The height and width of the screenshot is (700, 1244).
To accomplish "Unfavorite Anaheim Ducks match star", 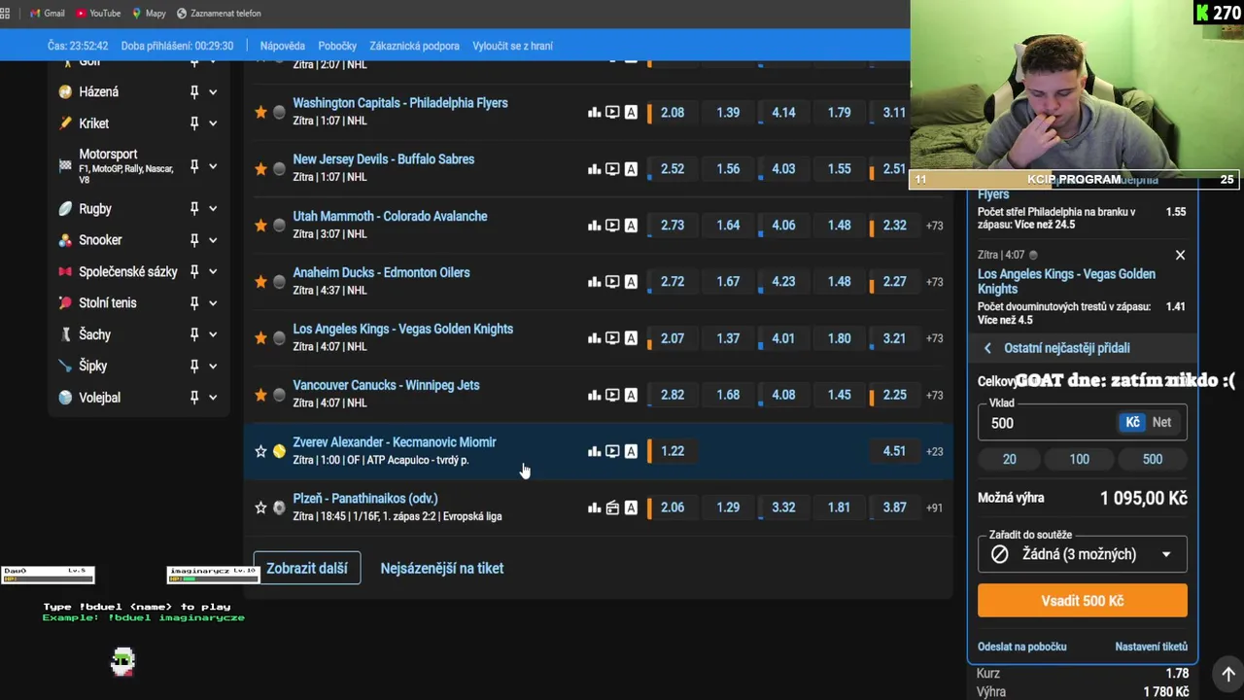I will click(260, 282).
